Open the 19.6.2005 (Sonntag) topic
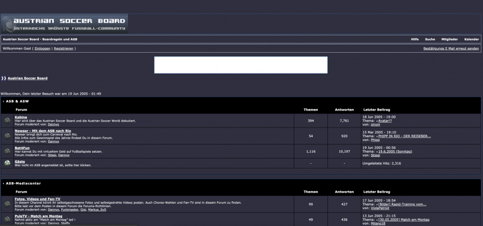Viewport: 483px width, 226px height. (395, 152)
